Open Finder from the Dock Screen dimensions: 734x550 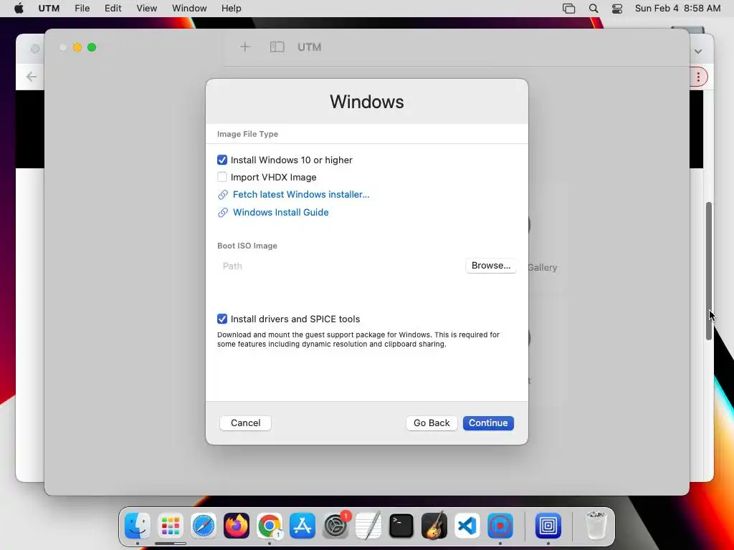click(x=137, y=526)
